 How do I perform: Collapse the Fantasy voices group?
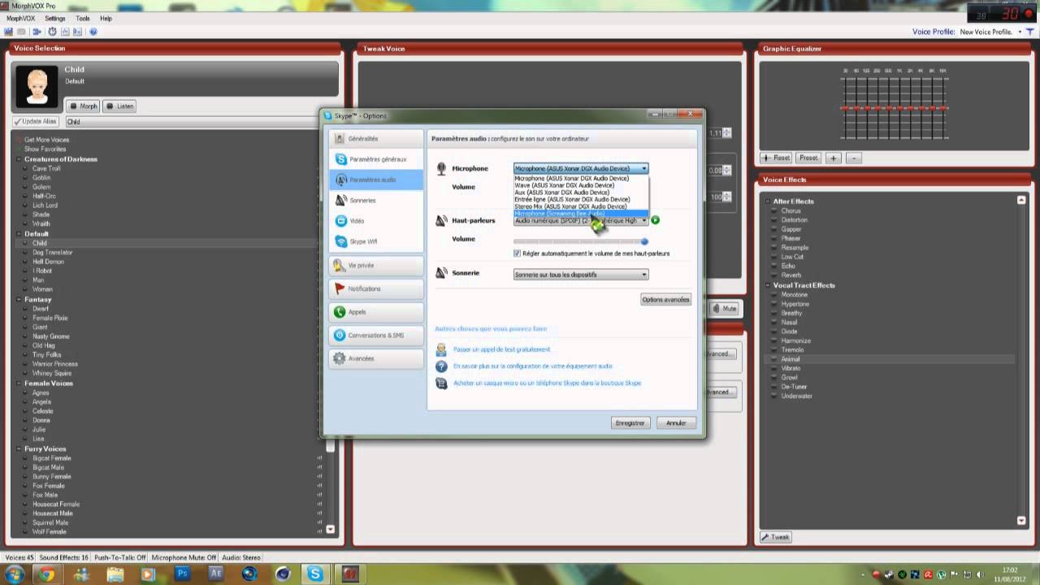tap(19, 300)
